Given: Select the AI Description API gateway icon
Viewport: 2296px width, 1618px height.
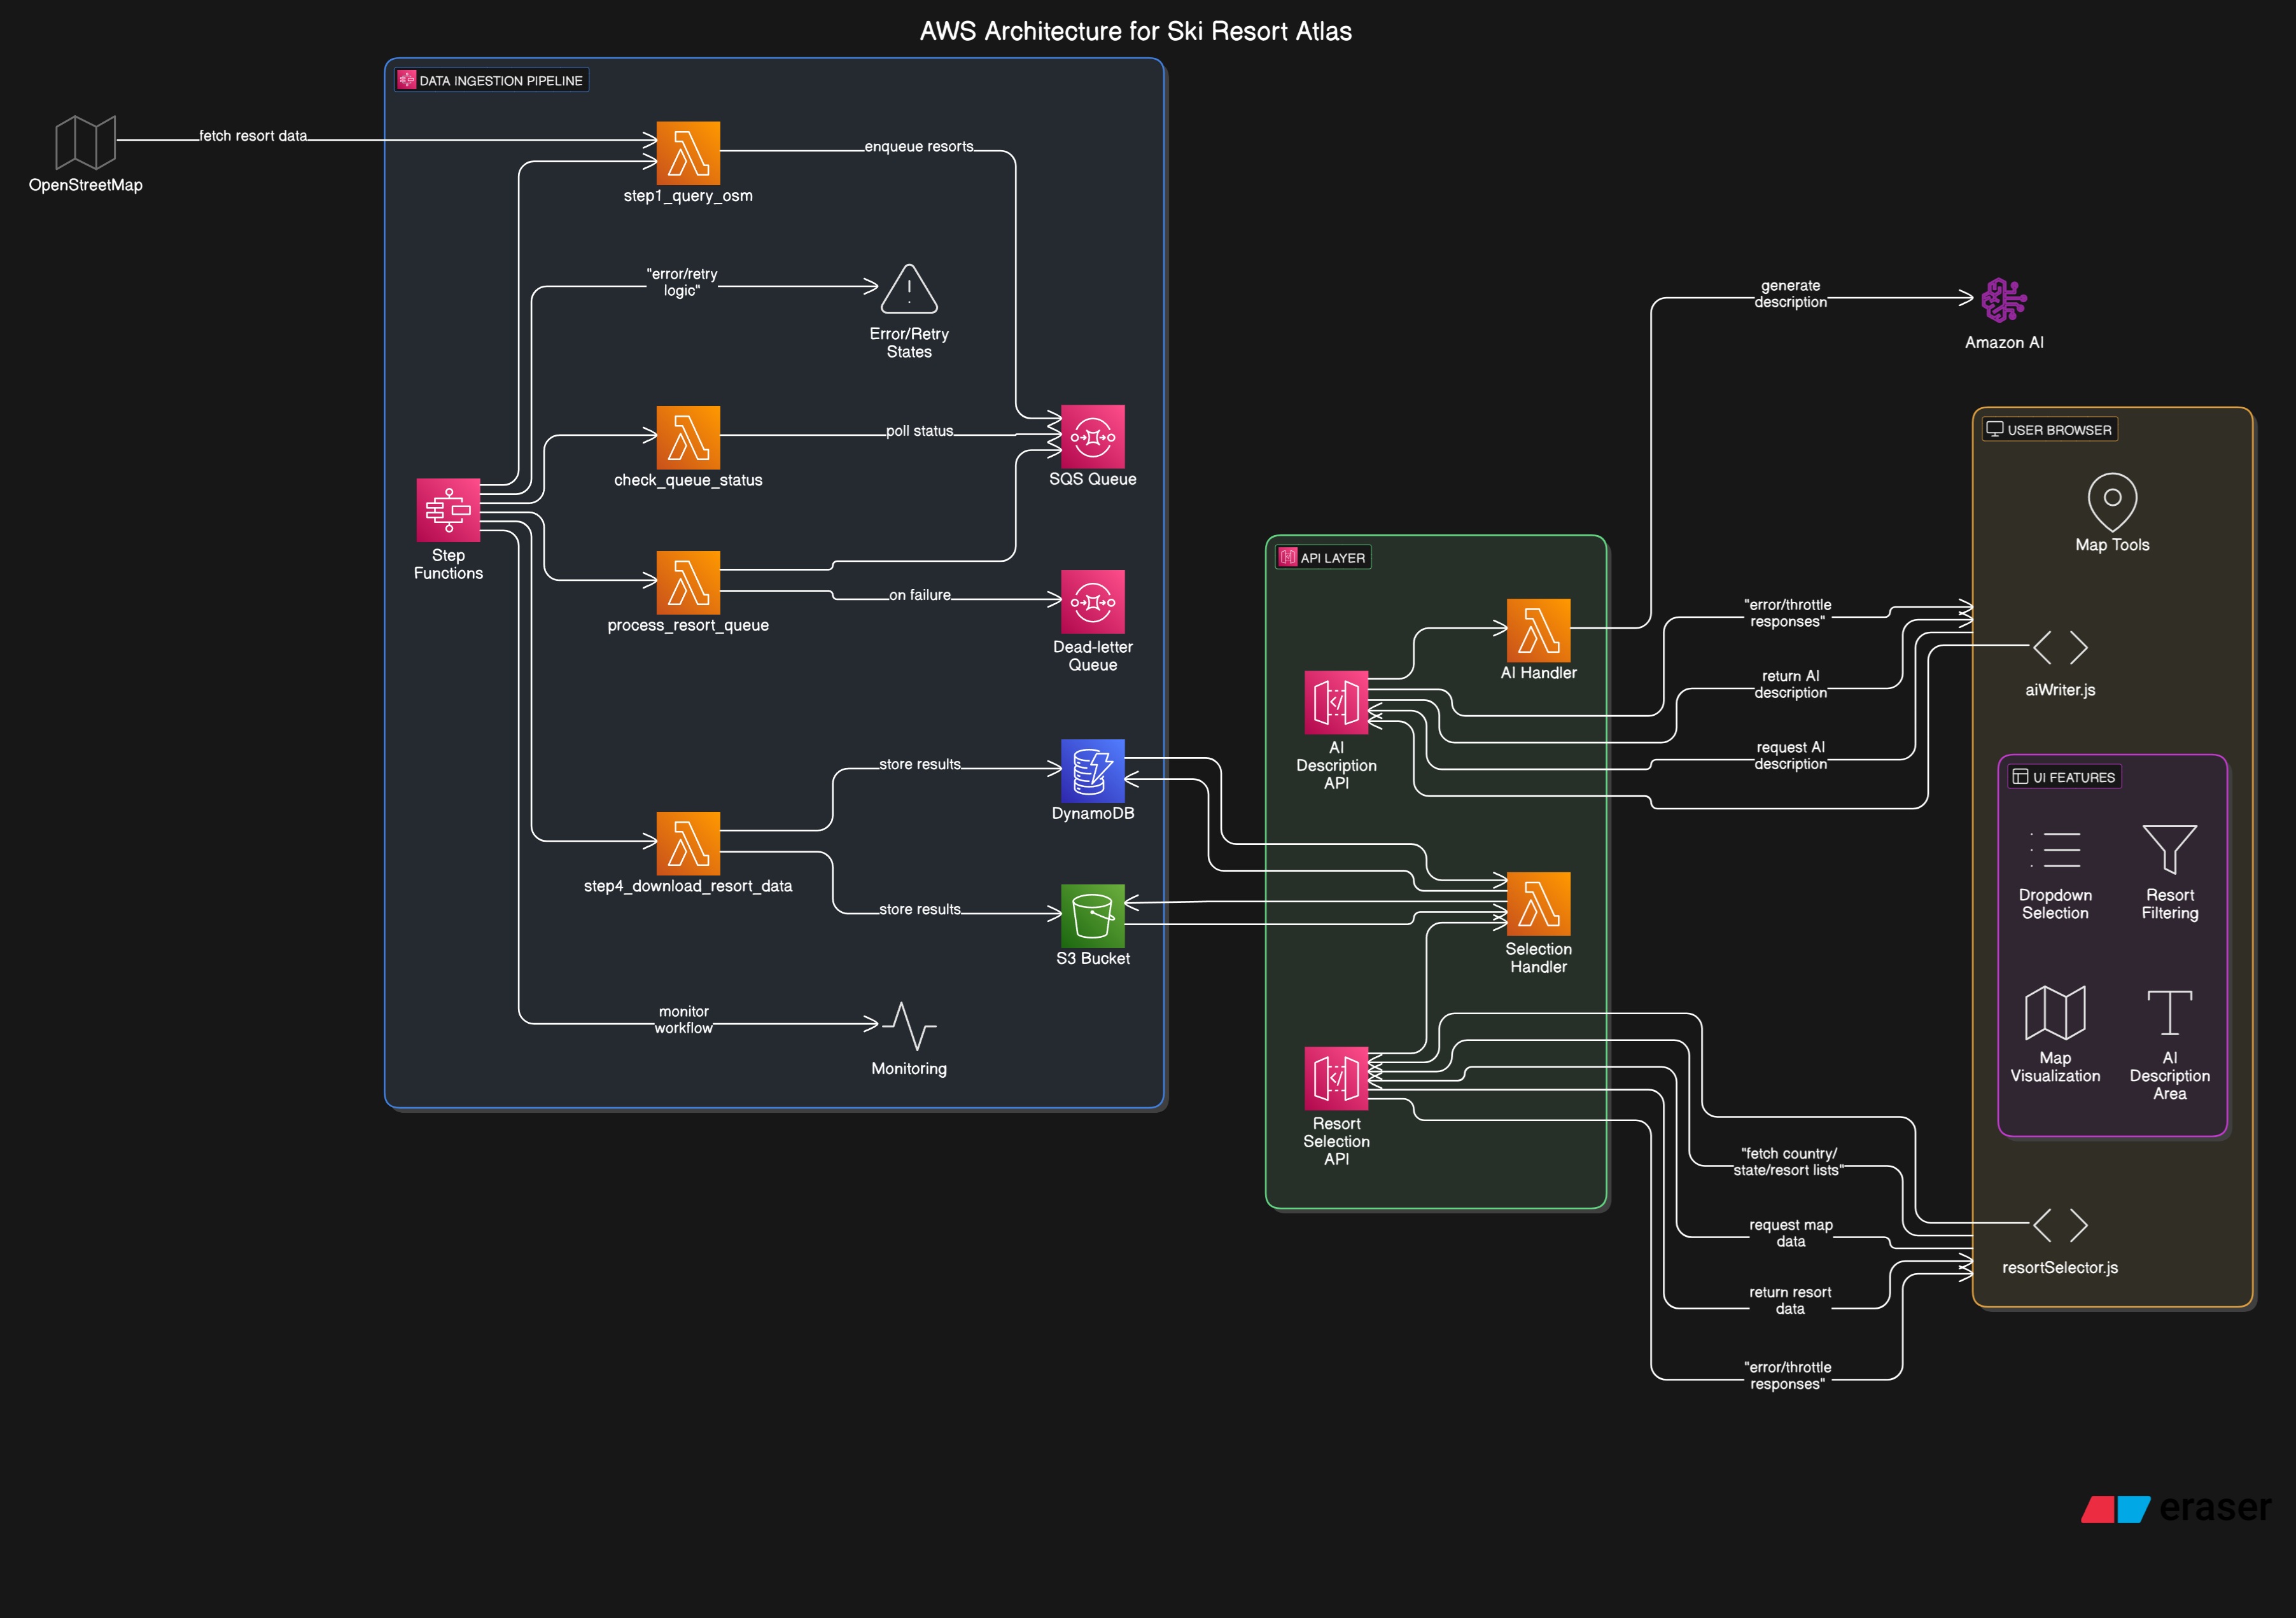Looking at the screenshot, I should 1336,702.
